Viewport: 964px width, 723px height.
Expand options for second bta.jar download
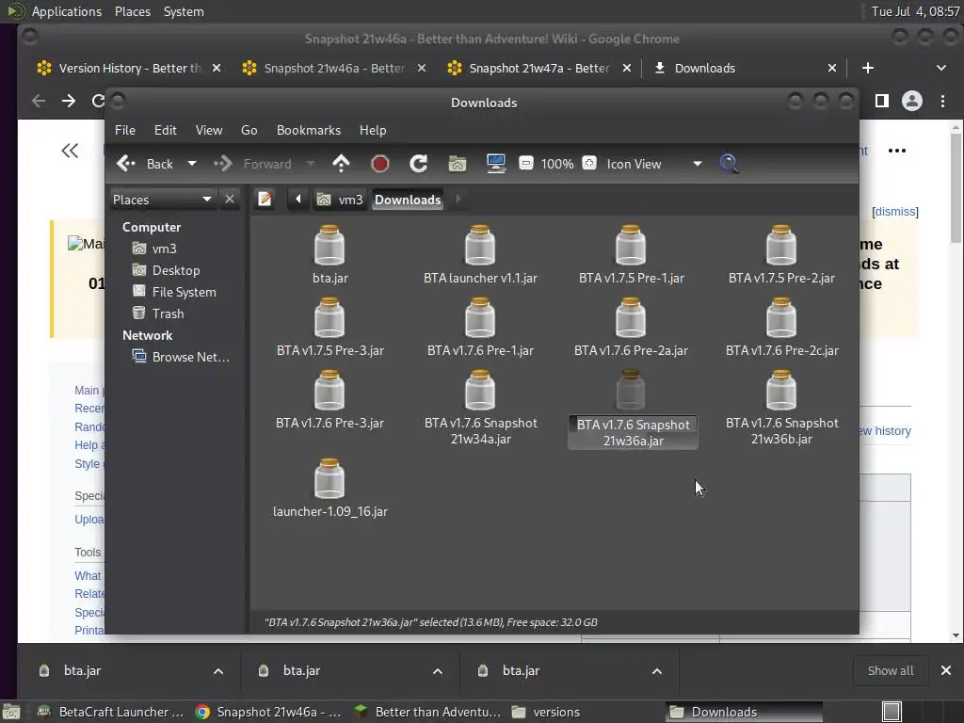pos(437,671)
